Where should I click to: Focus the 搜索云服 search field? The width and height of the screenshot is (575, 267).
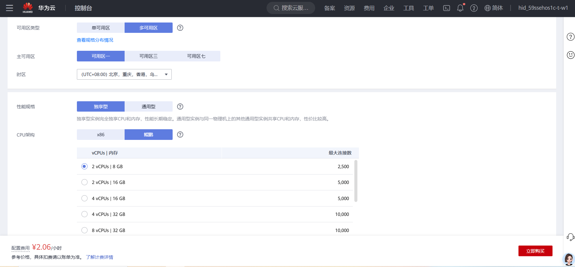291,8
